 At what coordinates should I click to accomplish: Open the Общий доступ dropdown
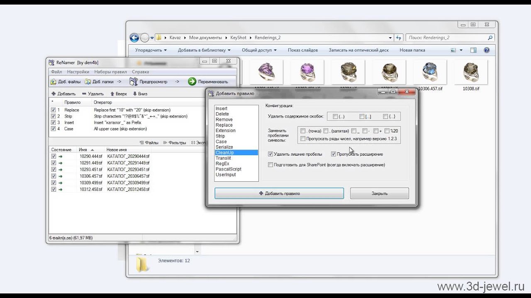[x=259, y=50]
